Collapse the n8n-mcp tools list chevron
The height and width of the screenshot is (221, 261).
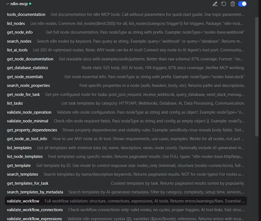coord(7,4)
